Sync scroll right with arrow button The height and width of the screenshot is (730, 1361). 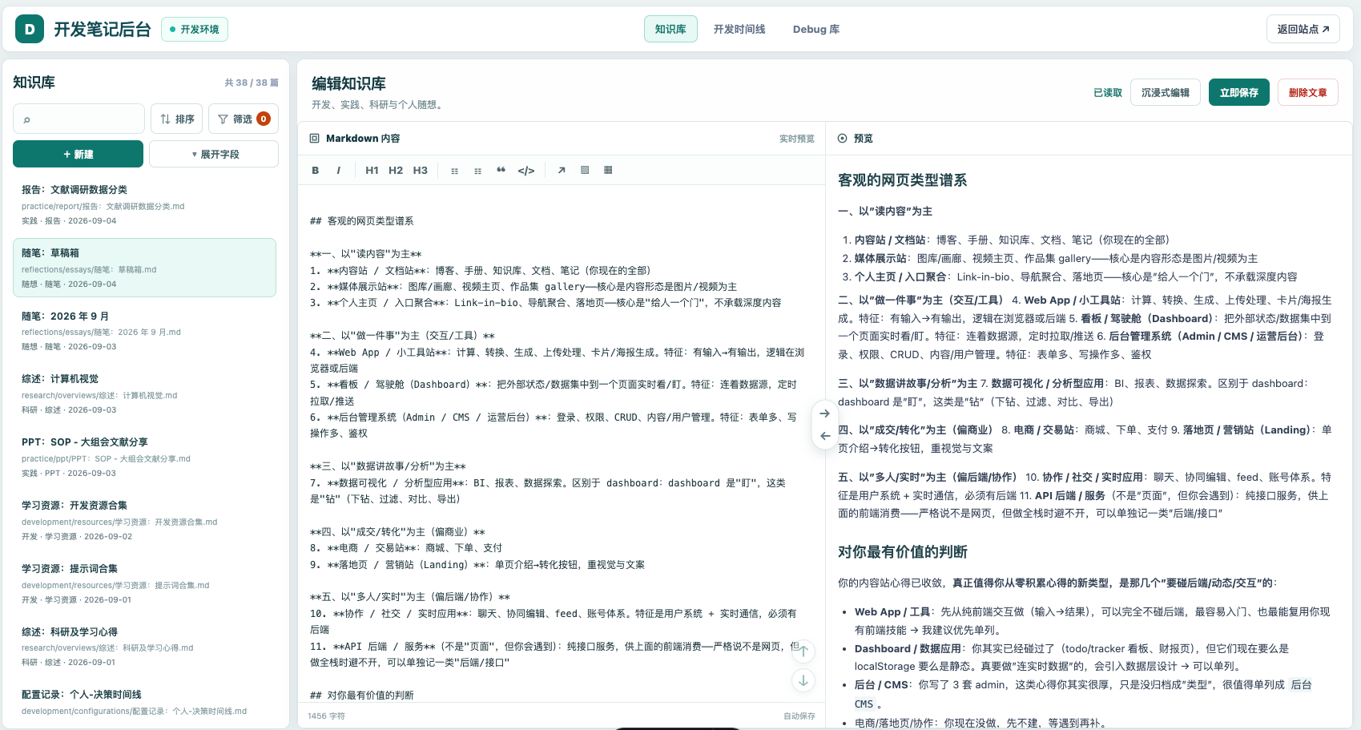click(825, 414)
